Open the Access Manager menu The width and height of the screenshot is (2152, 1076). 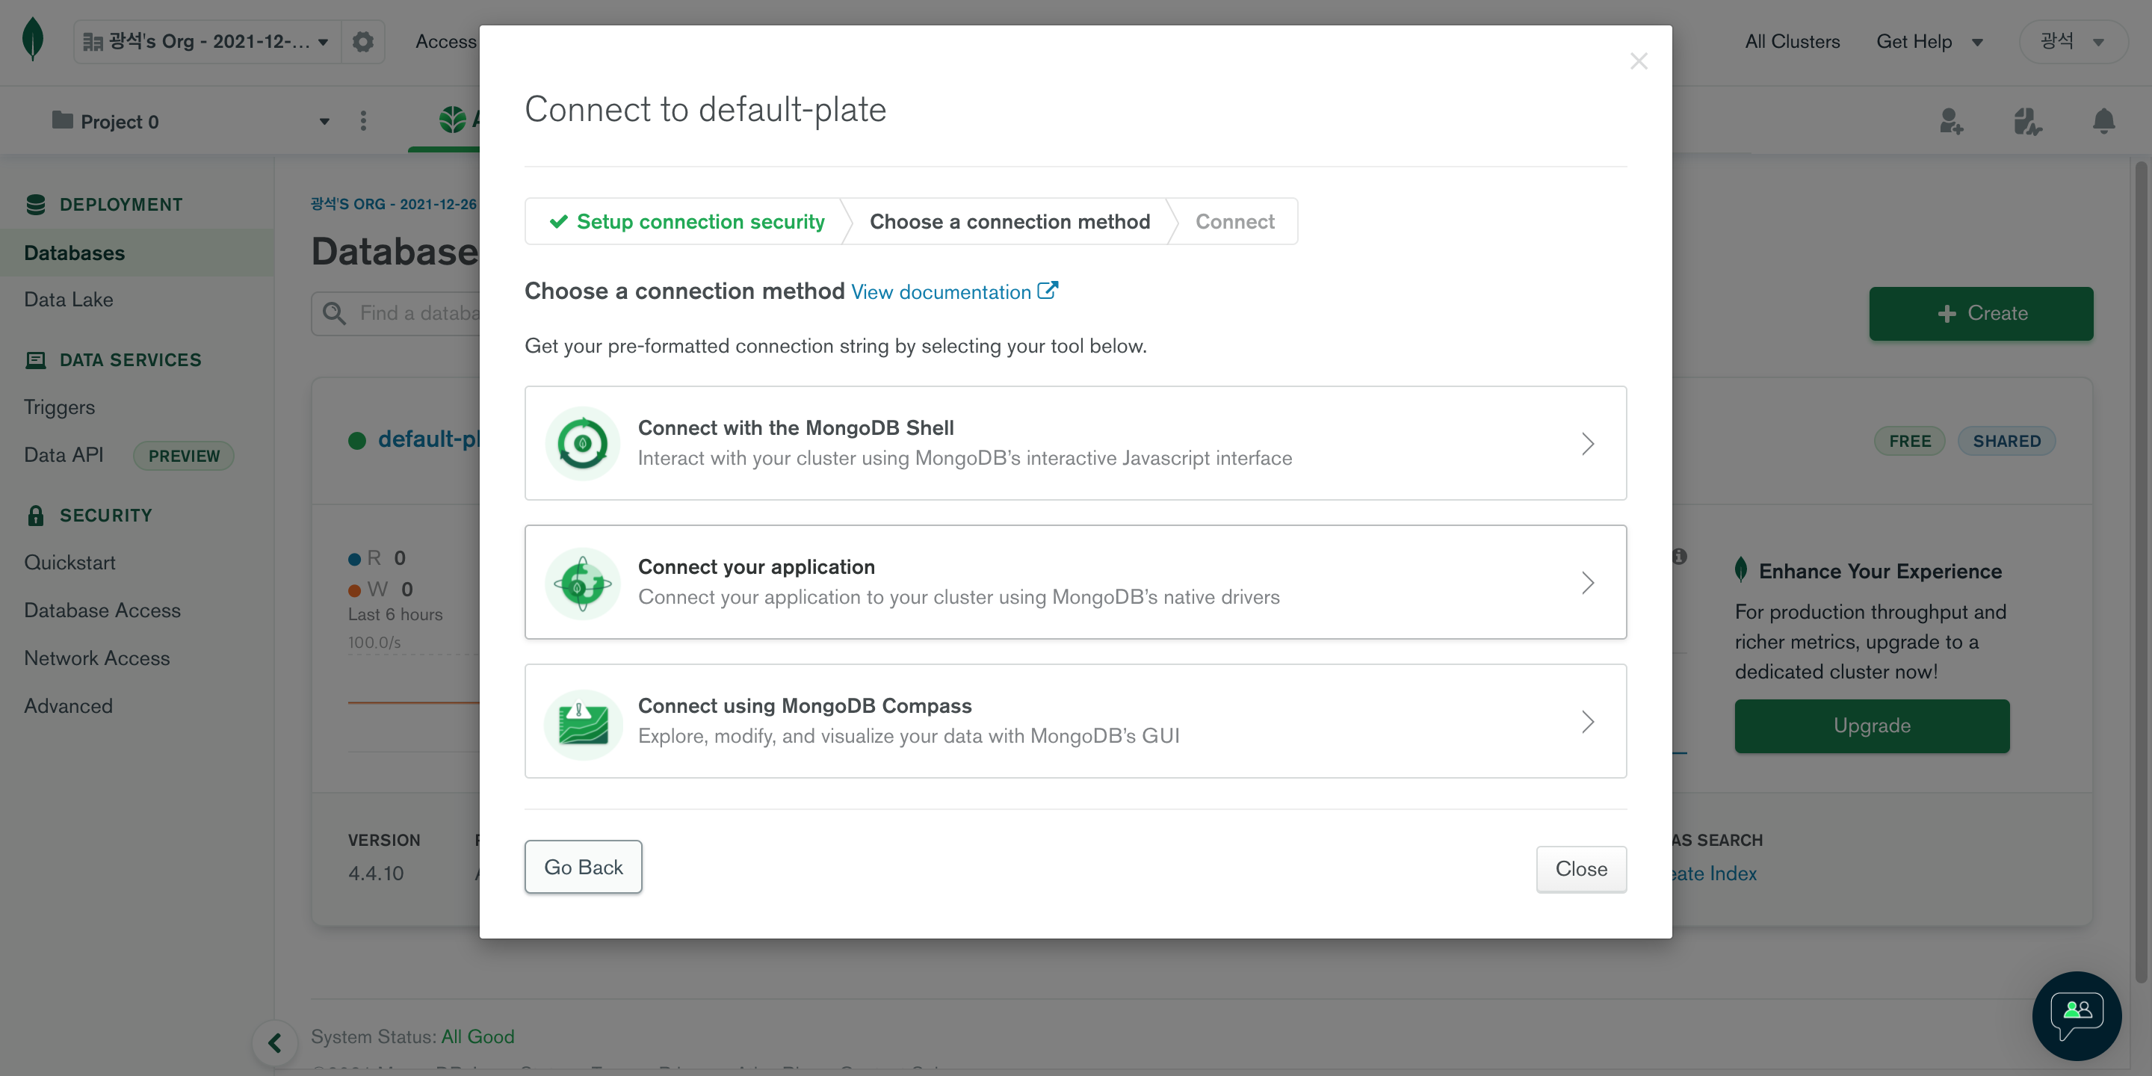click(x=446, y=42)
